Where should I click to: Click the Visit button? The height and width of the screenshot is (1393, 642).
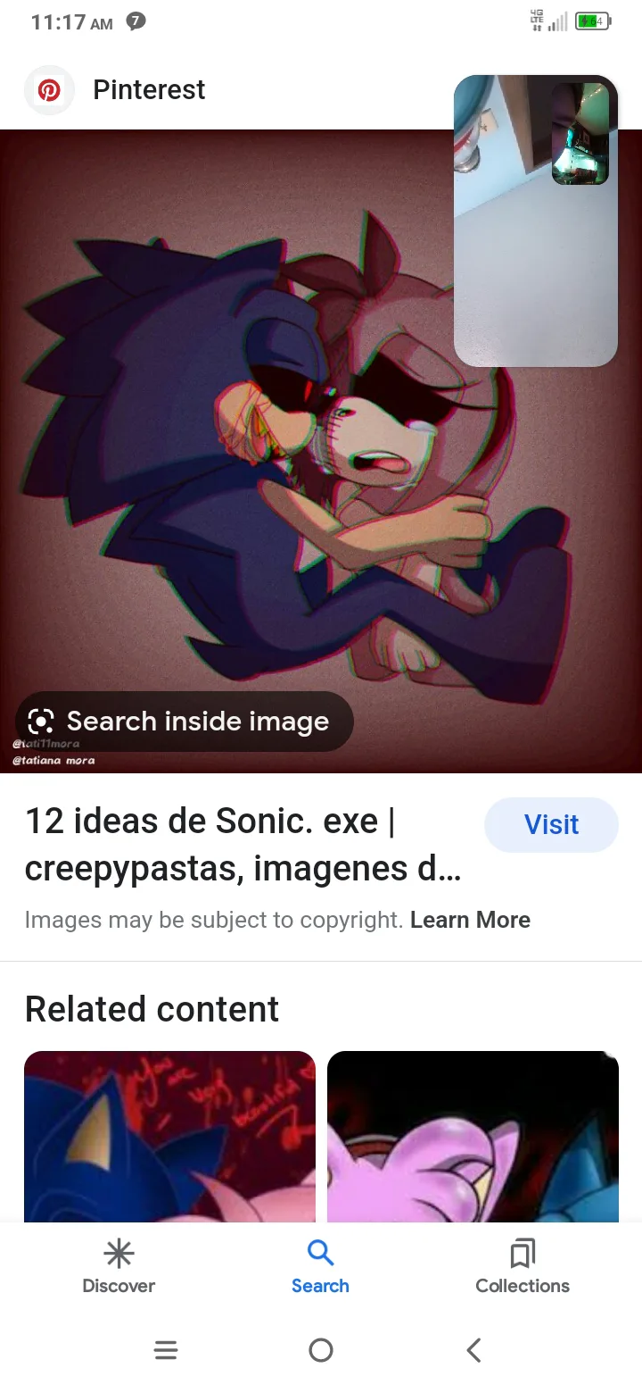coord(551,824)
